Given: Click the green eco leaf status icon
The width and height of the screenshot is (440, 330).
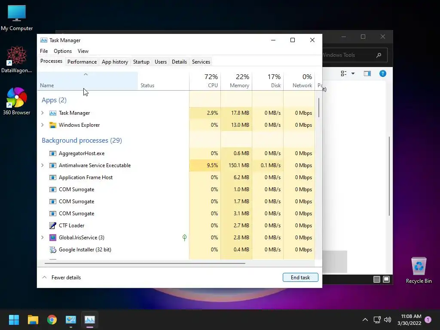Looking at the screenshot, I should coord(184,237).
